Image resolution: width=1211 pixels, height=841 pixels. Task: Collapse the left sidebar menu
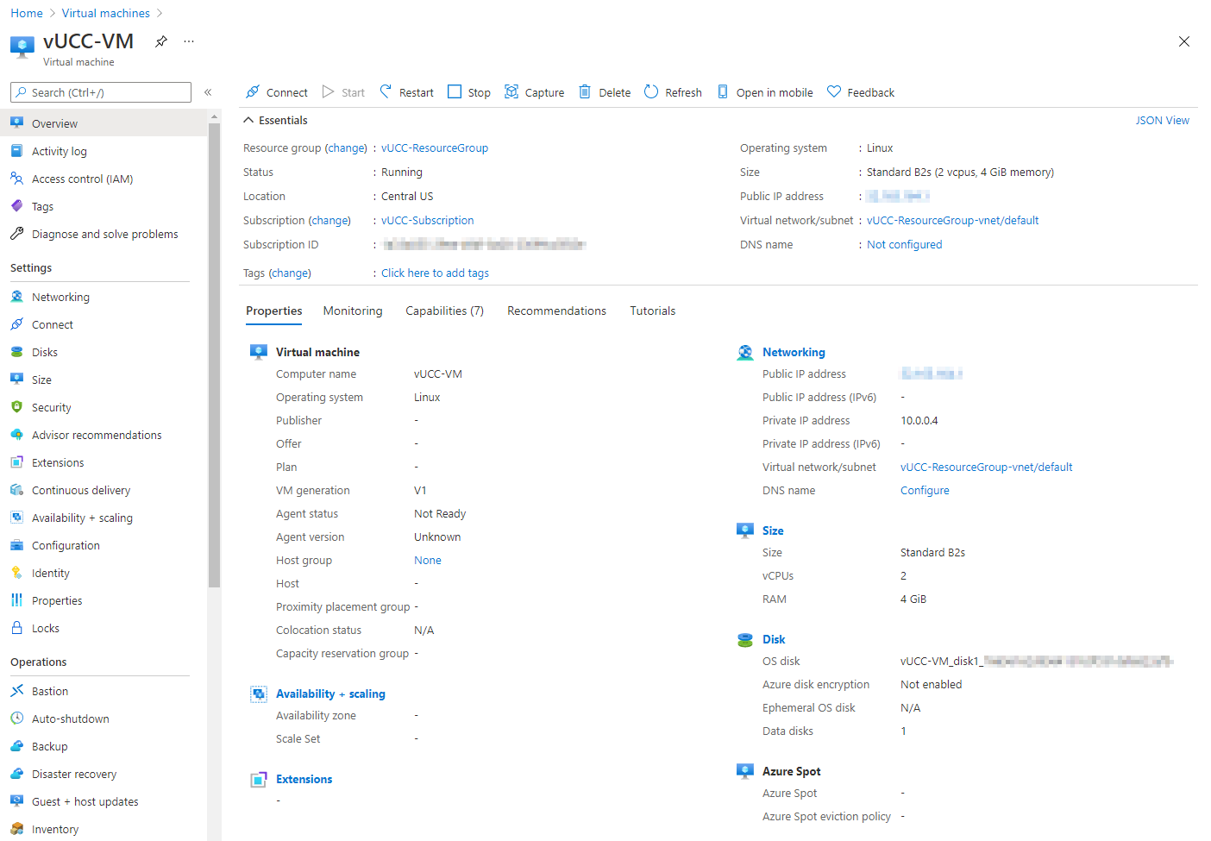click(208, 92)
